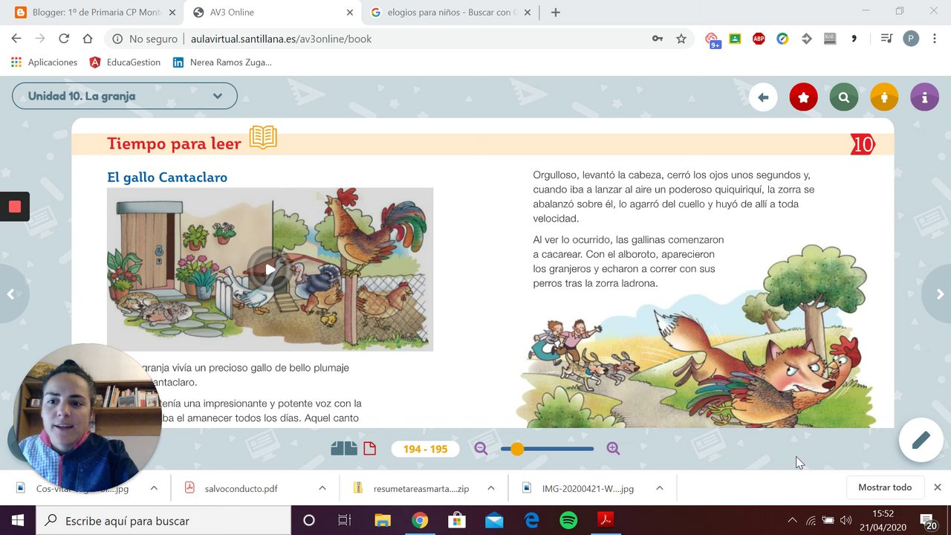Expand options for resumetareasmarta zip download
The height and width of the screenshot is (535, 951).
coord(491,488)
